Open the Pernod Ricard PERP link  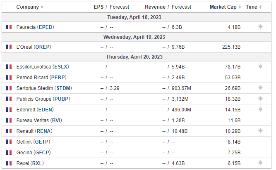(x=58, y=78)
